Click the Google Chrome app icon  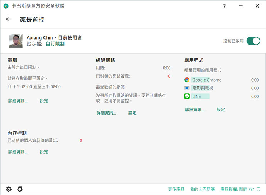pos(187,80)
